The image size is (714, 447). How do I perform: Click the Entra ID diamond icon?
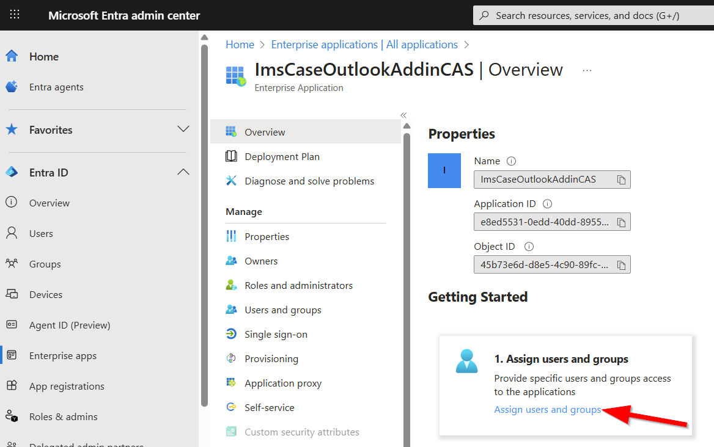pos(12,172)
